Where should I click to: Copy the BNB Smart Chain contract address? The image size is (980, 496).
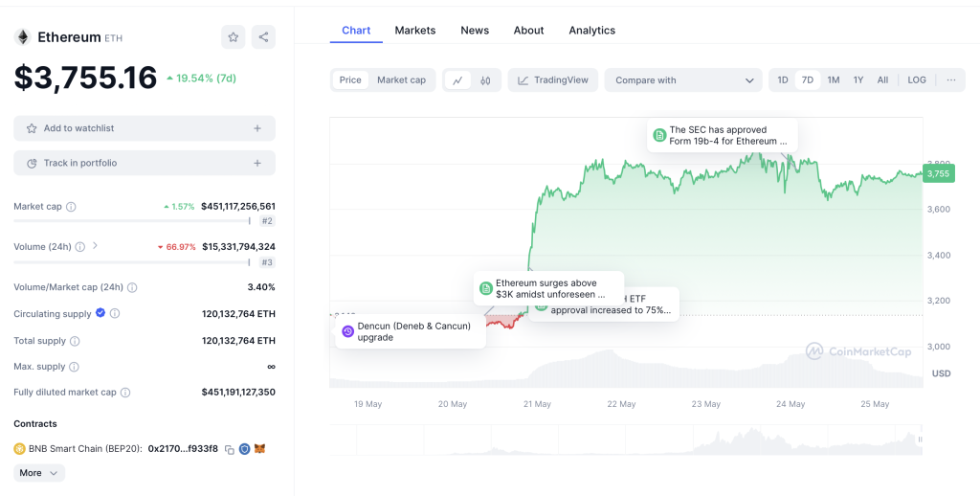[230, 449]
